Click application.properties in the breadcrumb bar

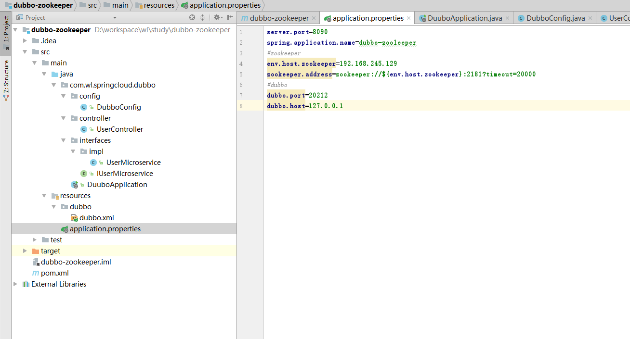click(x=225, y=5)
